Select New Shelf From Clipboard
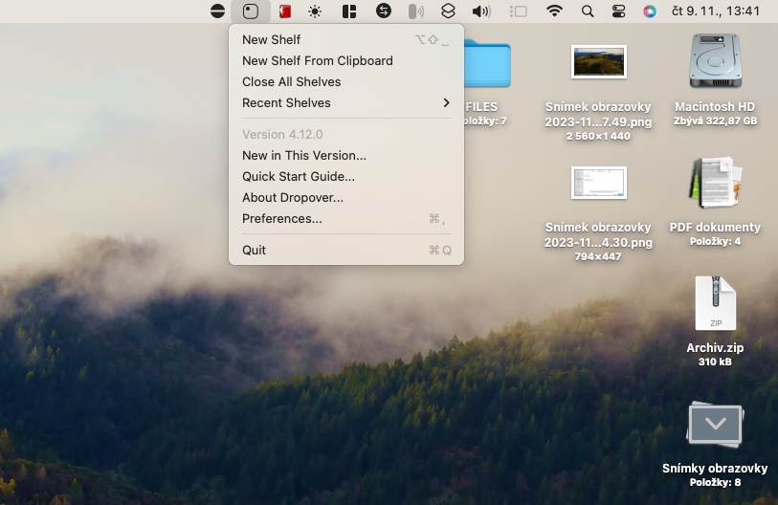The image size is (778, 505). click(345, 60)
